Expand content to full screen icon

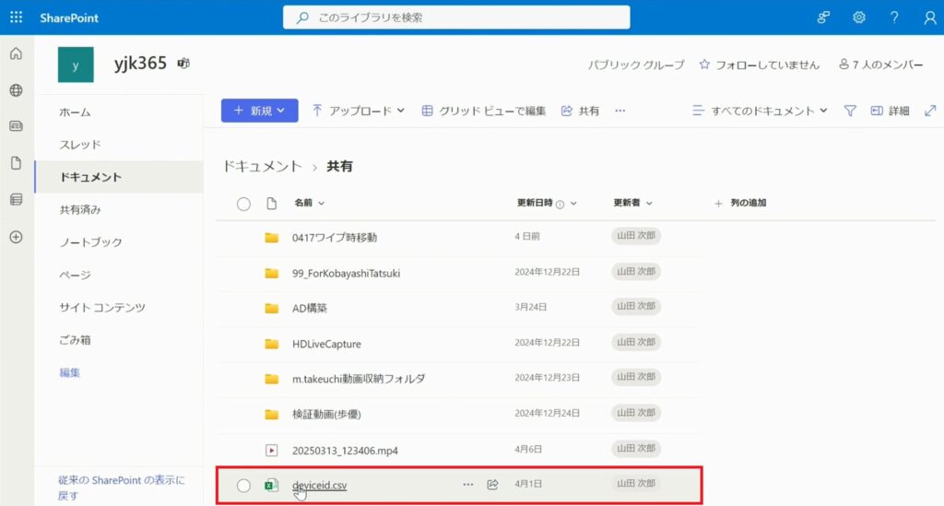pos(929,111)
